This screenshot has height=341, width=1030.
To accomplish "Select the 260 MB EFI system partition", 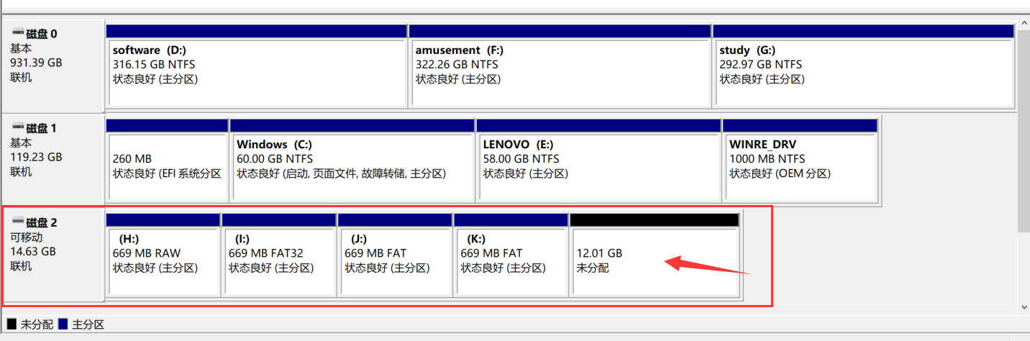I will pyautogui.click(x=167, y=160).
